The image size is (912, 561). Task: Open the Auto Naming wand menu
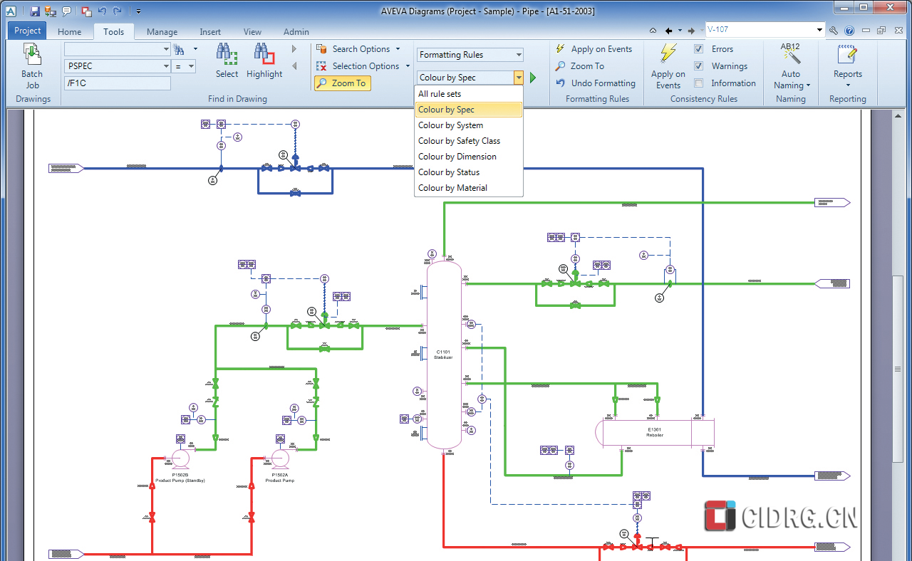tap(791, 66)
